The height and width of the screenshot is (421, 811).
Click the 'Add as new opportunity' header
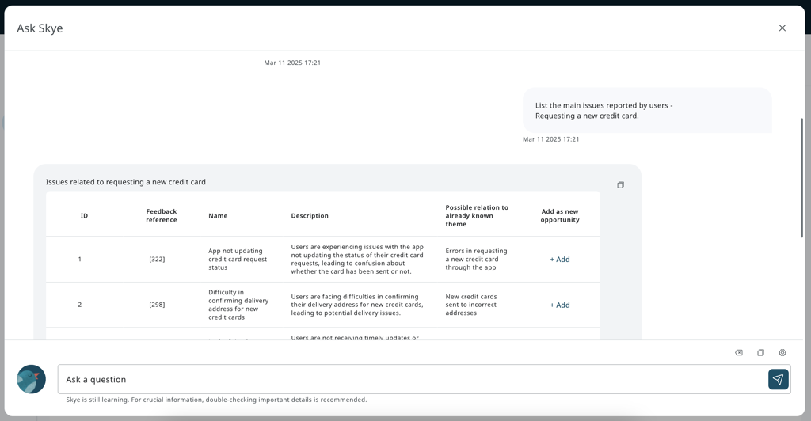(x=560, y=215)
